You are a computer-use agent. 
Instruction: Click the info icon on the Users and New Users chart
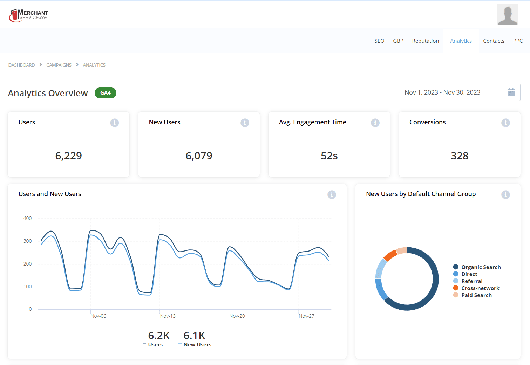pyautogui.click(x=332, y=194)
